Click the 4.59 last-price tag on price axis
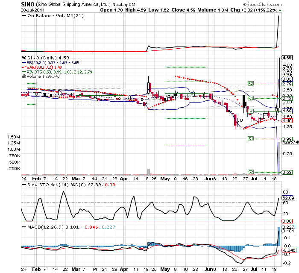 point(287,58)
